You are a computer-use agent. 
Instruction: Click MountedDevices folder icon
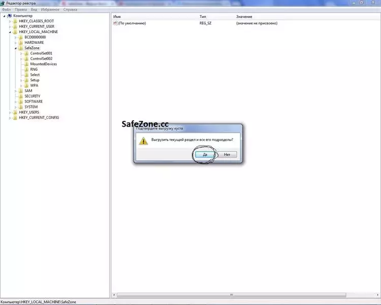[26, 64]
